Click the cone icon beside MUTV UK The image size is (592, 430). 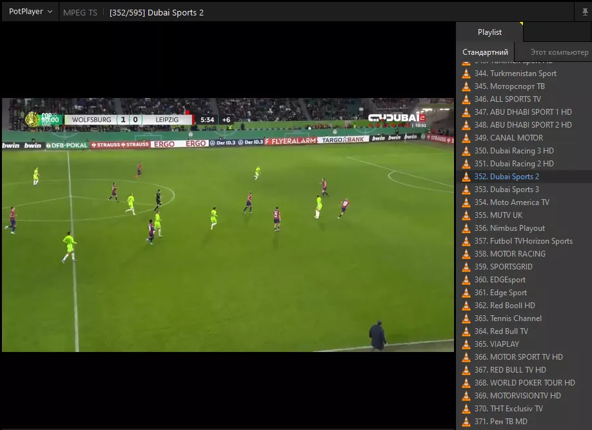466,215
